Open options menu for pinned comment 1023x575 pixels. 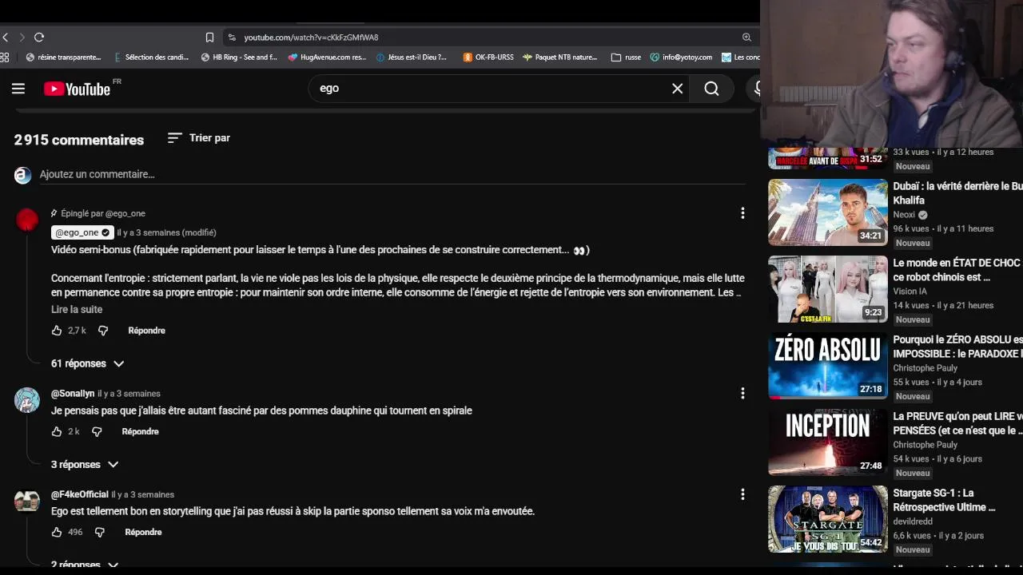click(742, 213)
